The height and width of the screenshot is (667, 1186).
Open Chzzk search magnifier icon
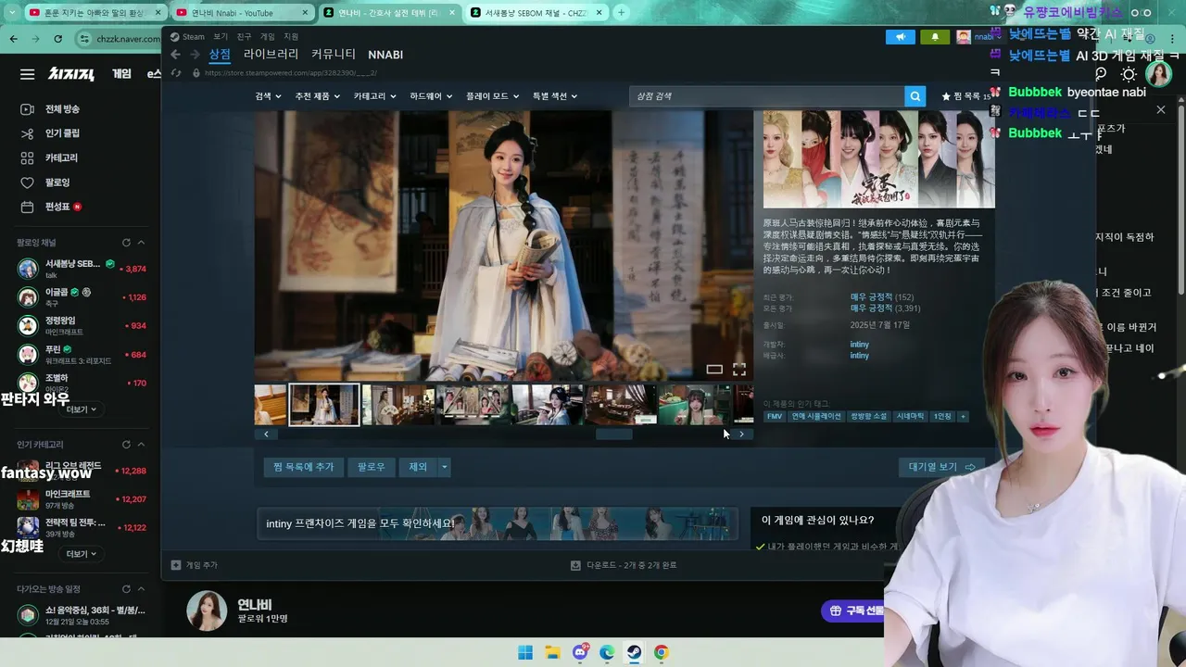click(1101, 74)
